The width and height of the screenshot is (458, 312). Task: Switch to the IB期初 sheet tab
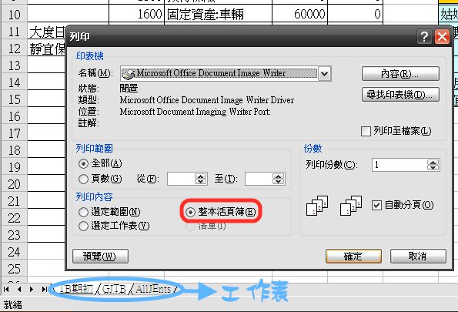[x=76, y=289]
